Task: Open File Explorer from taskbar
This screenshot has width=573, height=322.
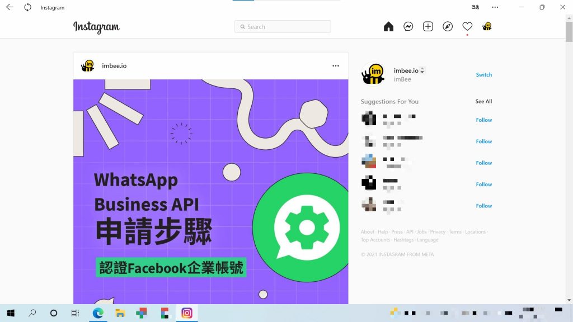Action: 120,313
